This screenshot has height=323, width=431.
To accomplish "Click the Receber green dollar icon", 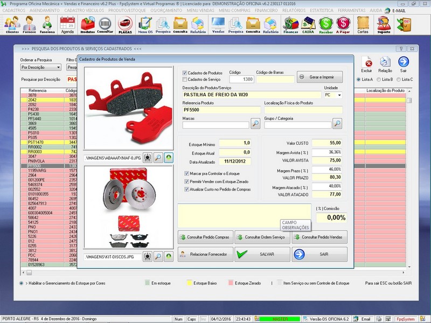I will point(325,24).
